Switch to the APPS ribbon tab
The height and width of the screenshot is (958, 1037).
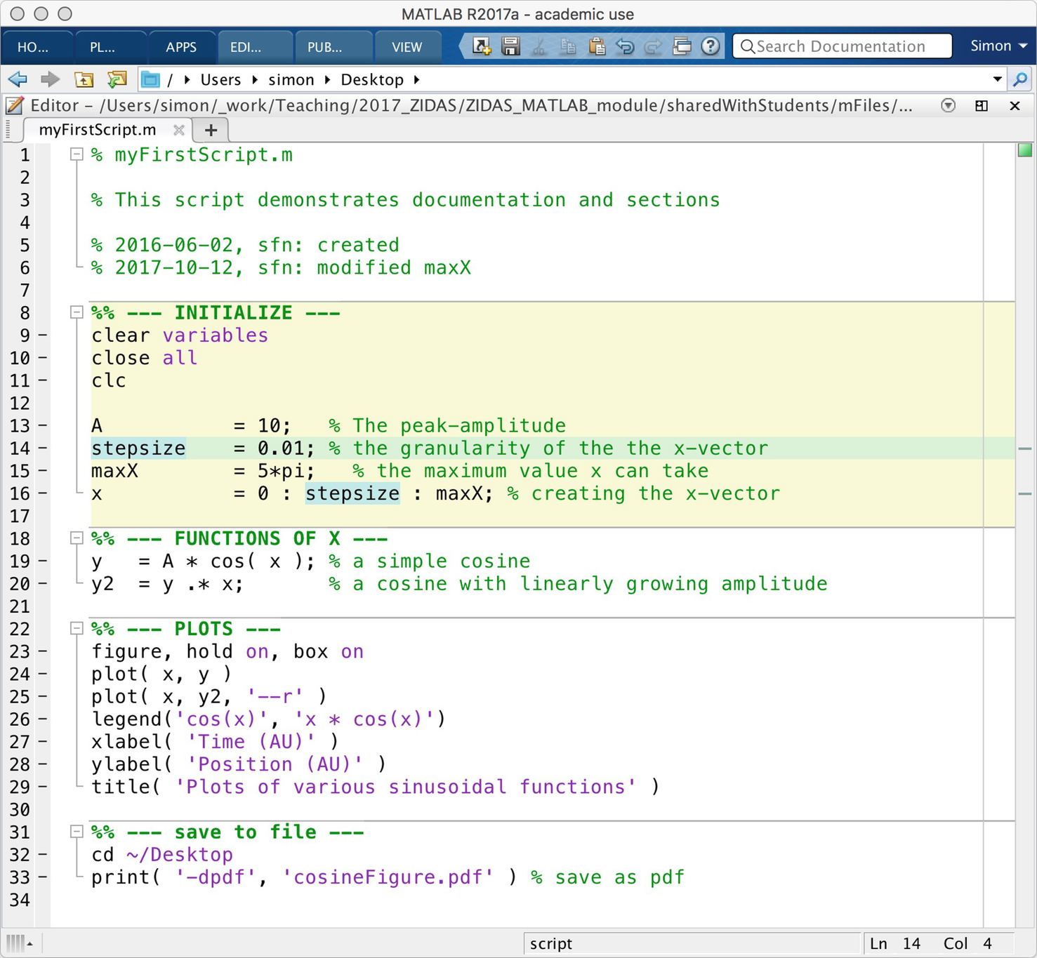pyautogui.click(x=181, y=47)
